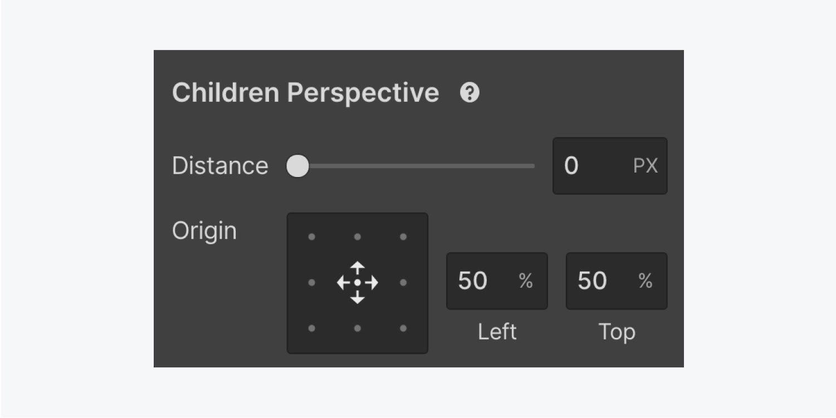This screenshot has width=836, height=418.
Task: Set origin to middle-left dot
Action: [311, 283]
